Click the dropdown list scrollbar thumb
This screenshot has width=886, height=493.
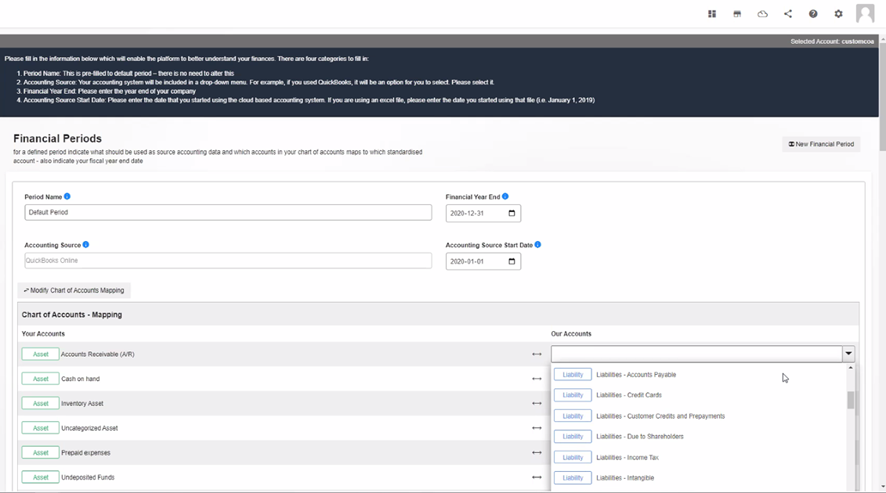(851, 401)
